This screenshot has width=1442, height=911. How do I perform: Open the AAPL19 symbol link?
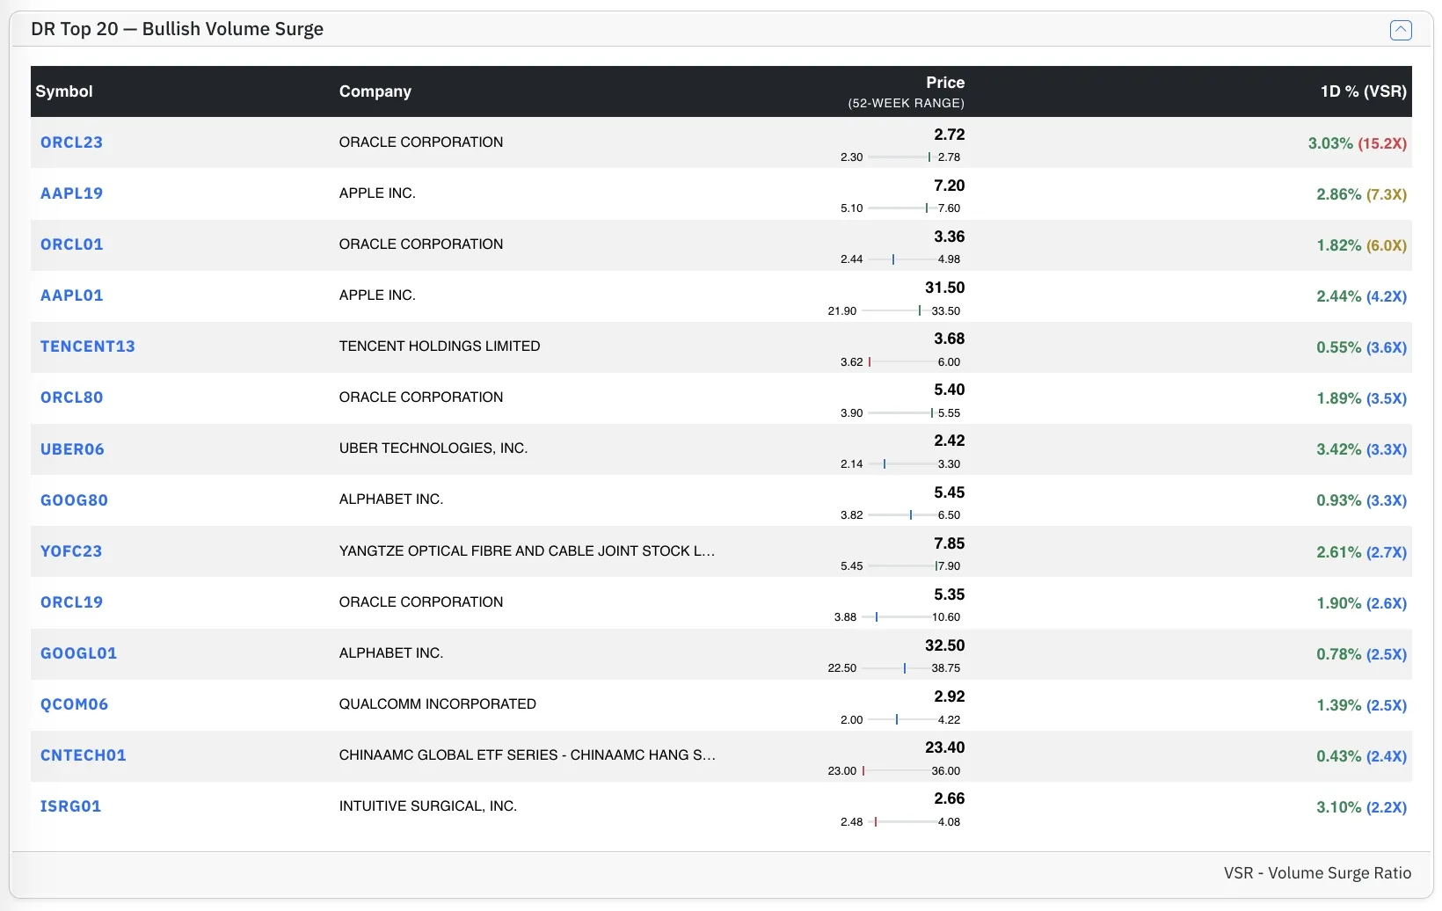(71, 193)
